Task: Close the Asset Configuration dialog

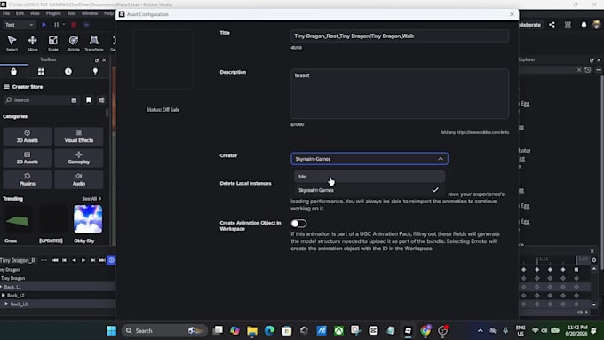Action: tap(512, 14)
